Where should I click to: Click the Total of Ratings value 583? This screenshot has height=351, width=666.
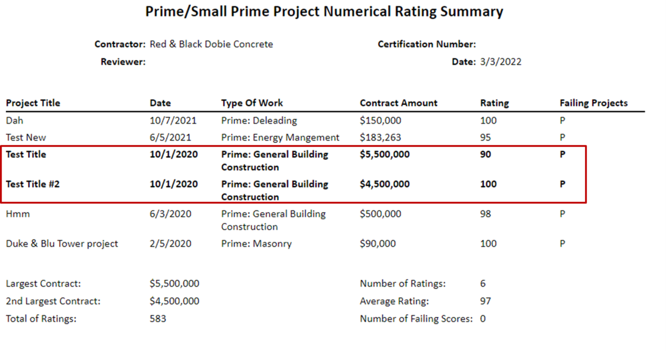tap(158, 319)
